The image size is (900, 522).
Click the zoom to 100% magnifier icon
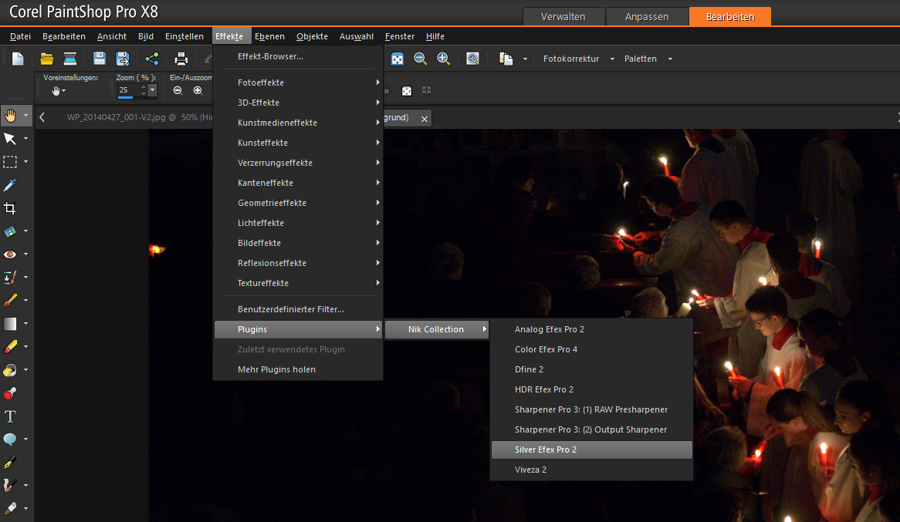tap(472, 59)
